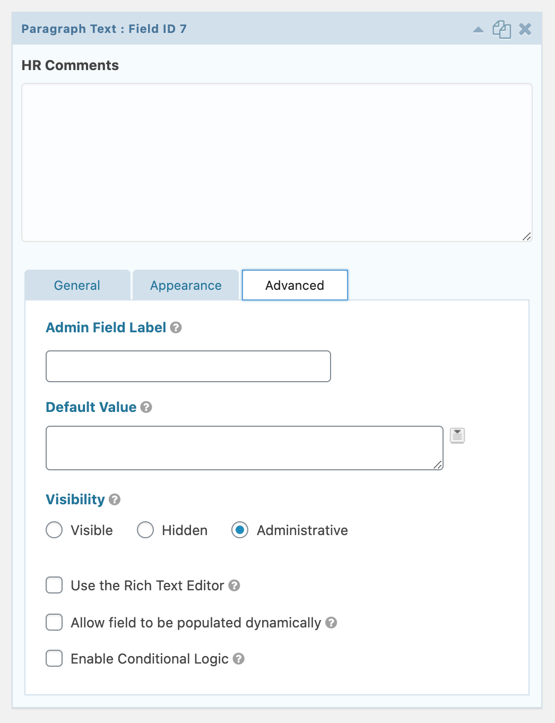Image resolution: width=555 pixels, height=723 pixels.
Task: Open the Visibility help tooltip
Action: point(115,500)
